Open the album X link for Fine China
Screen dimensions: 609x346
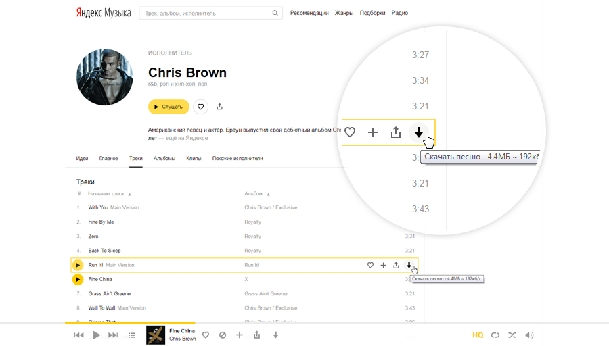click(246, 279)
